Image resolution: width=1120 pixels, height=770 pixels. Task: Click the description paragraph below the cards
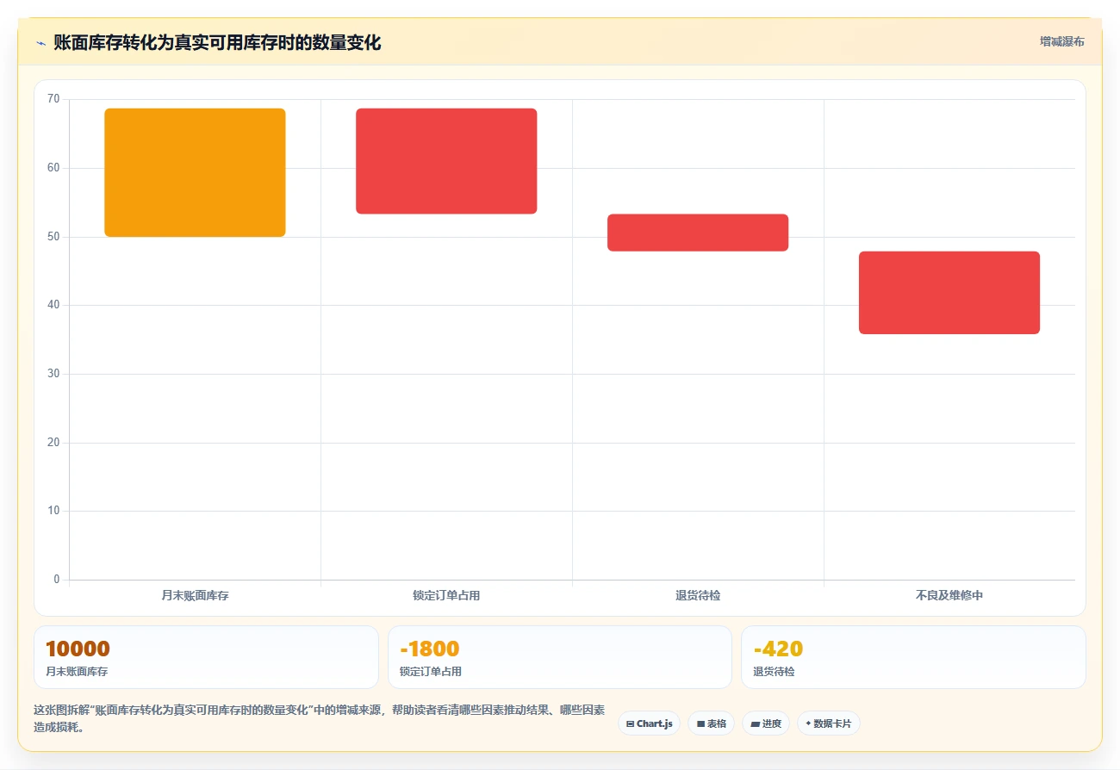point(319,718)
